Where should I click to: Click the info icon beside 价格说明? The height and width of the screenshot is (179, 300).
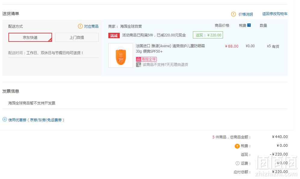234,14
